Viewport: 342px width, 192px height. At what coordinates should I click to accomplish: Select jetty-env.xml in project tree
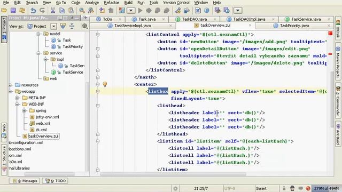coord(47,117)
